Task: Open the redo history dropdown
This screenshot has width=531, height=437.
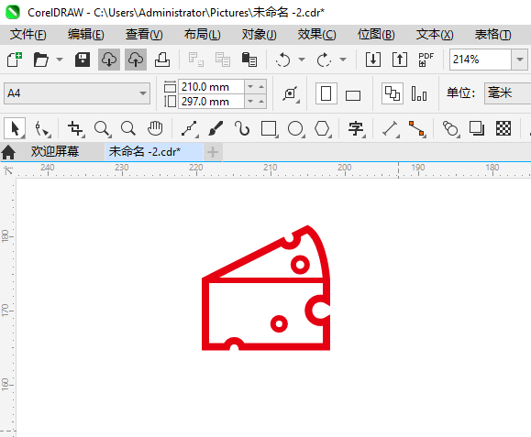Action: click(343, 60)
